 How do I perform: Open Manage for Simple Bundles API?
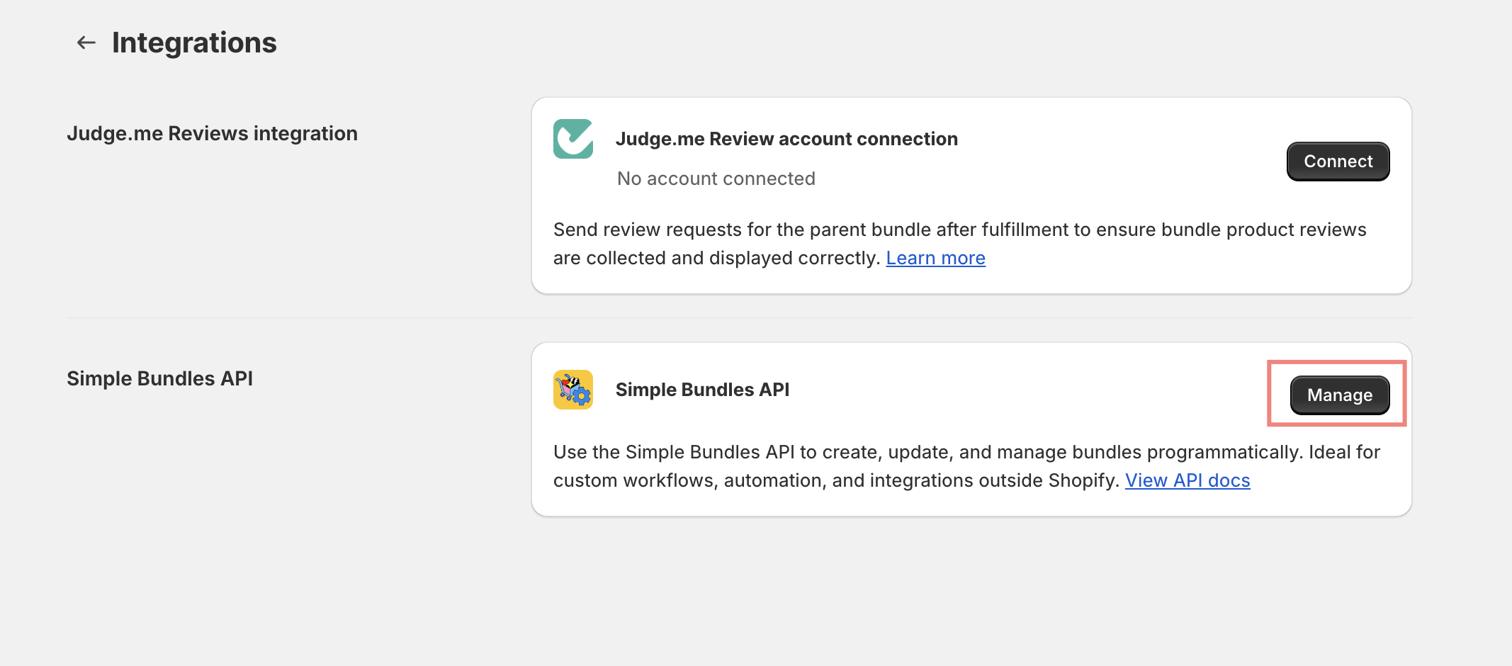point(1339,395)
